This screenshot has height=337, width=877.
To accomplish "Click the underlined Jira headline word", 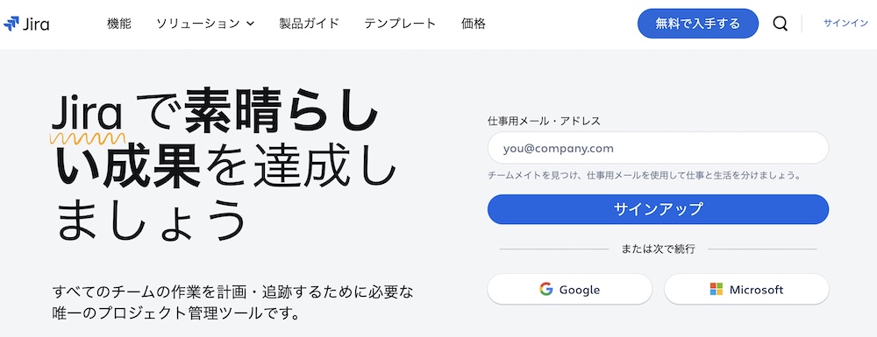I will (86, 115).
